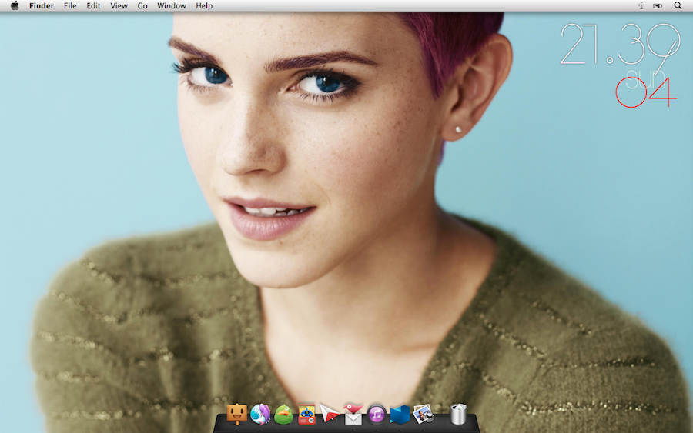Click the battery charging status icon
This screenshot has width=693, height=433.
(658, 5)
